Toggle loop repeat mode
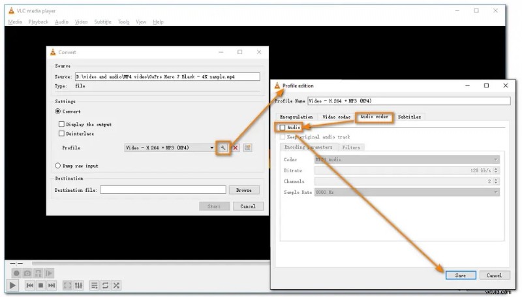 click(106, 285)
